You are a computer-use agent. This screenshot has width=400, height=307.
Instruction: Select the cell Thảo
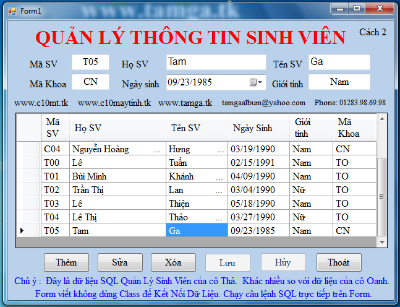click(x=197, y=217)
